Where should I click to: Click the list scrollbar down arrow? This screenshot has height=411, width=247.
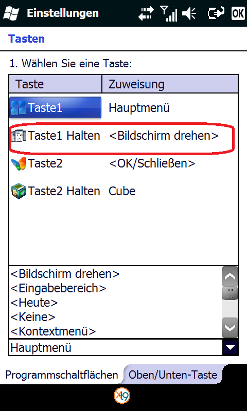point(230,328)
